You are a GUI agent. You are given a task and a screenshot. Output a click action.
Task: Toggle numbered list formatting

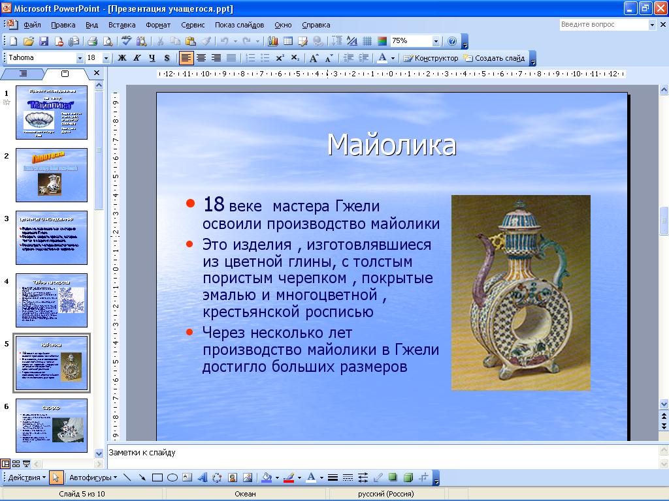click(x=250, y=58)
